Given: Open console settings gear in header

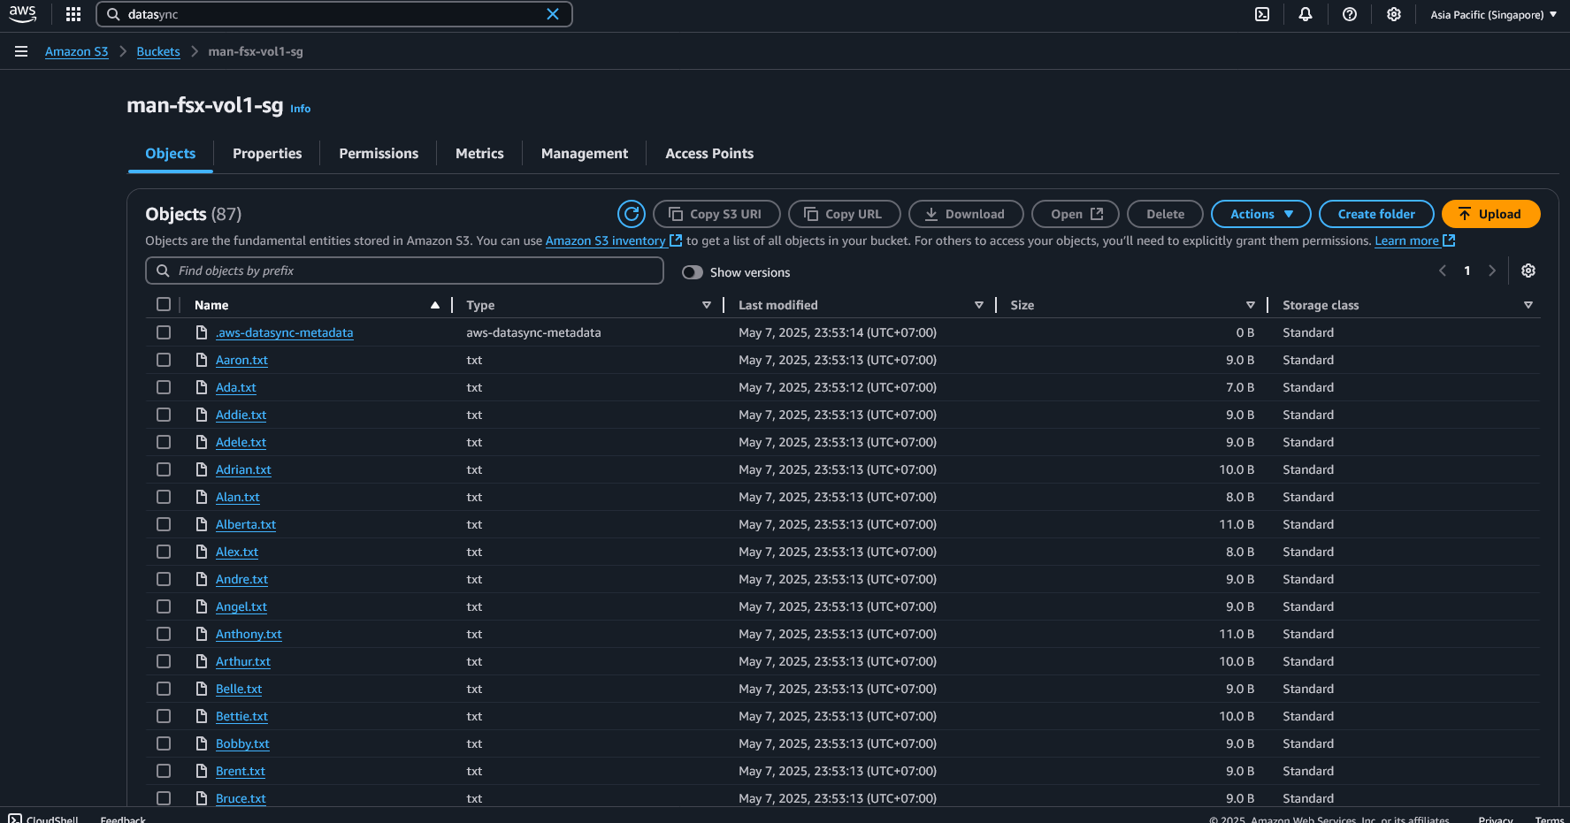Looking at the screenshot, I should tap(1394, 14).
